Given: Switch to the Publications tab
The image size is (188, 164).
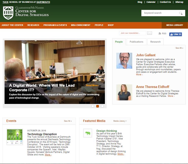Looking at the screenshot, I should pos(137,42).
